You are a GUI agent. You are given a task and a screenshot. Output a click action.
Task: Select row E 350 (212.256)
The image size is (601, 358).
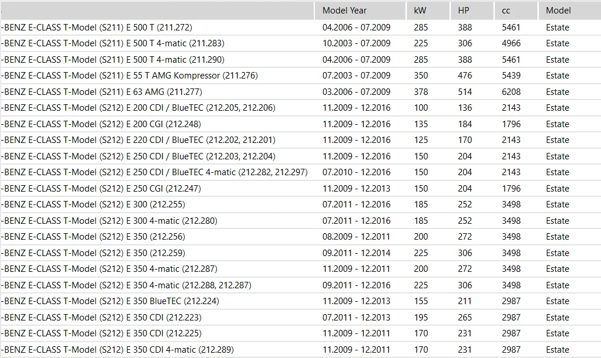click(300, 237)
